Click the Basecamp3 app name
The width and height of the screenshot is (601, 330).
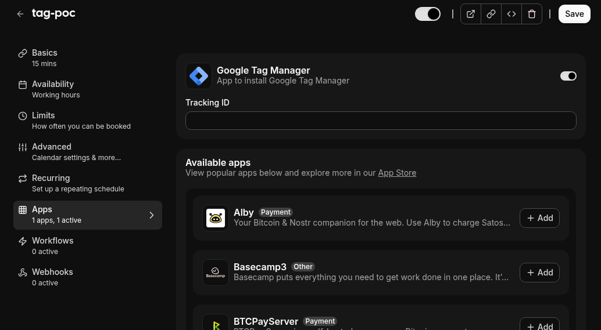pyautogui.click(x=260, y=267)
